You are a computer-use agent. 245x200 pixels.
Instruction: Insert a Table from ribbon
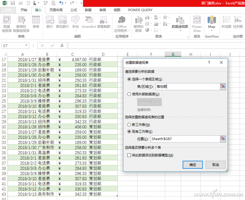click(36, 22)
